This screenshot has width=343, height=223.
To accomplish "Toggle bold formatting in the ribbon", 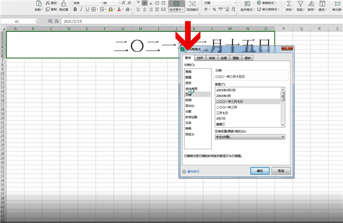I will pyautogui.click(x=75, y=9).
